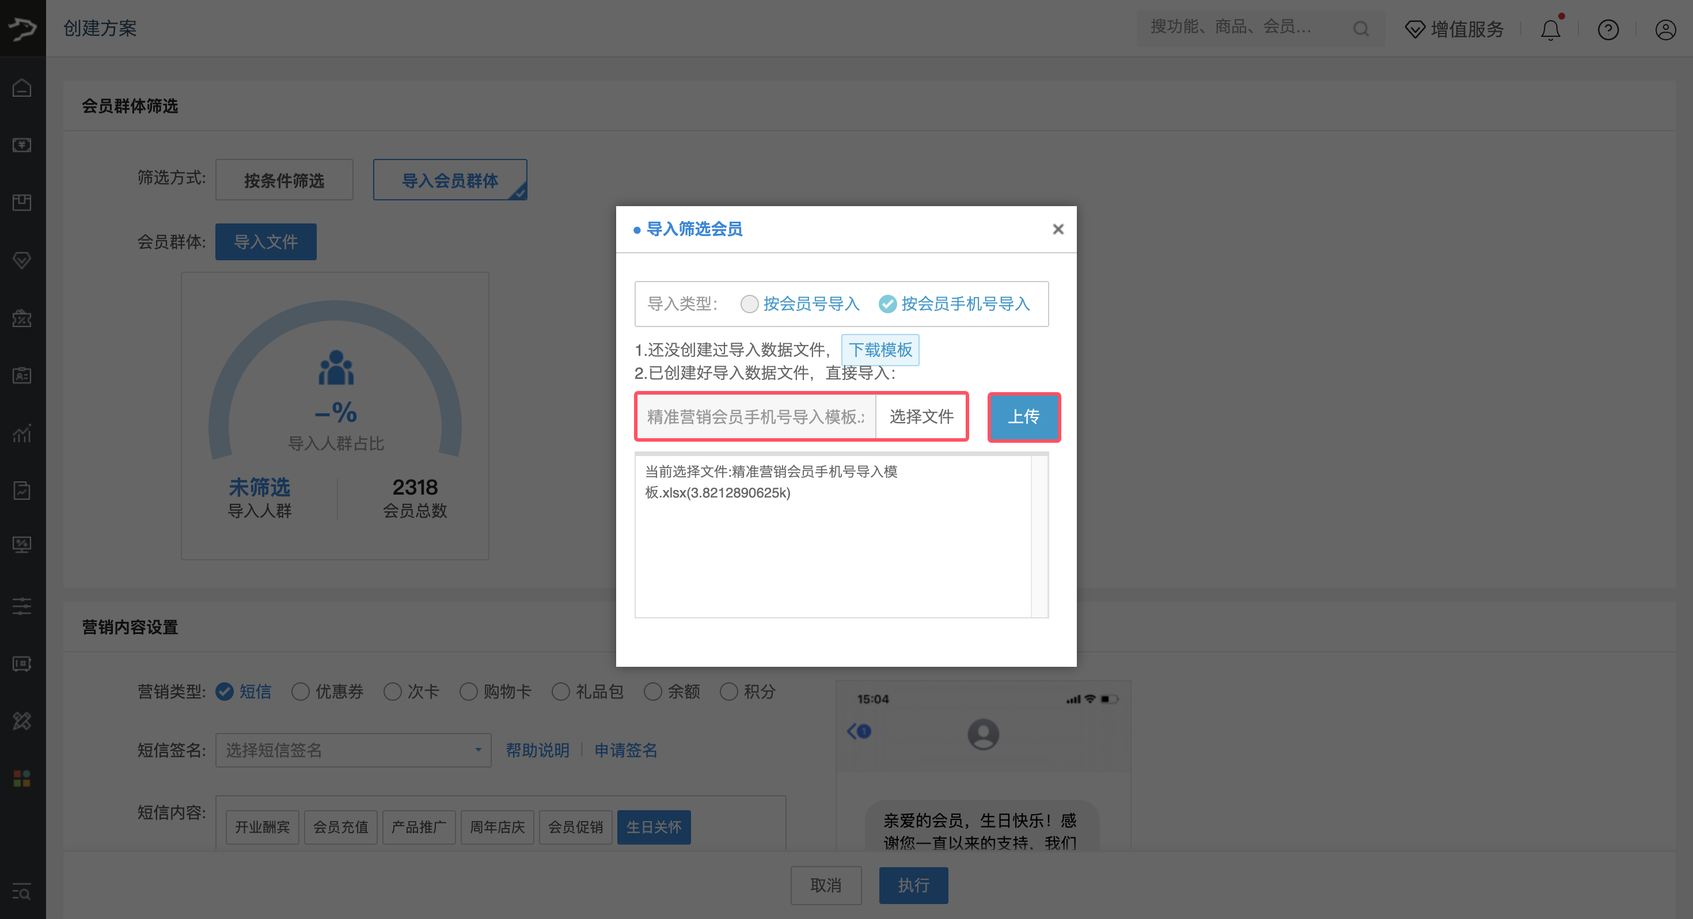Click the file log scrollbar
1693x919 pixels.
click(1039, 536)
